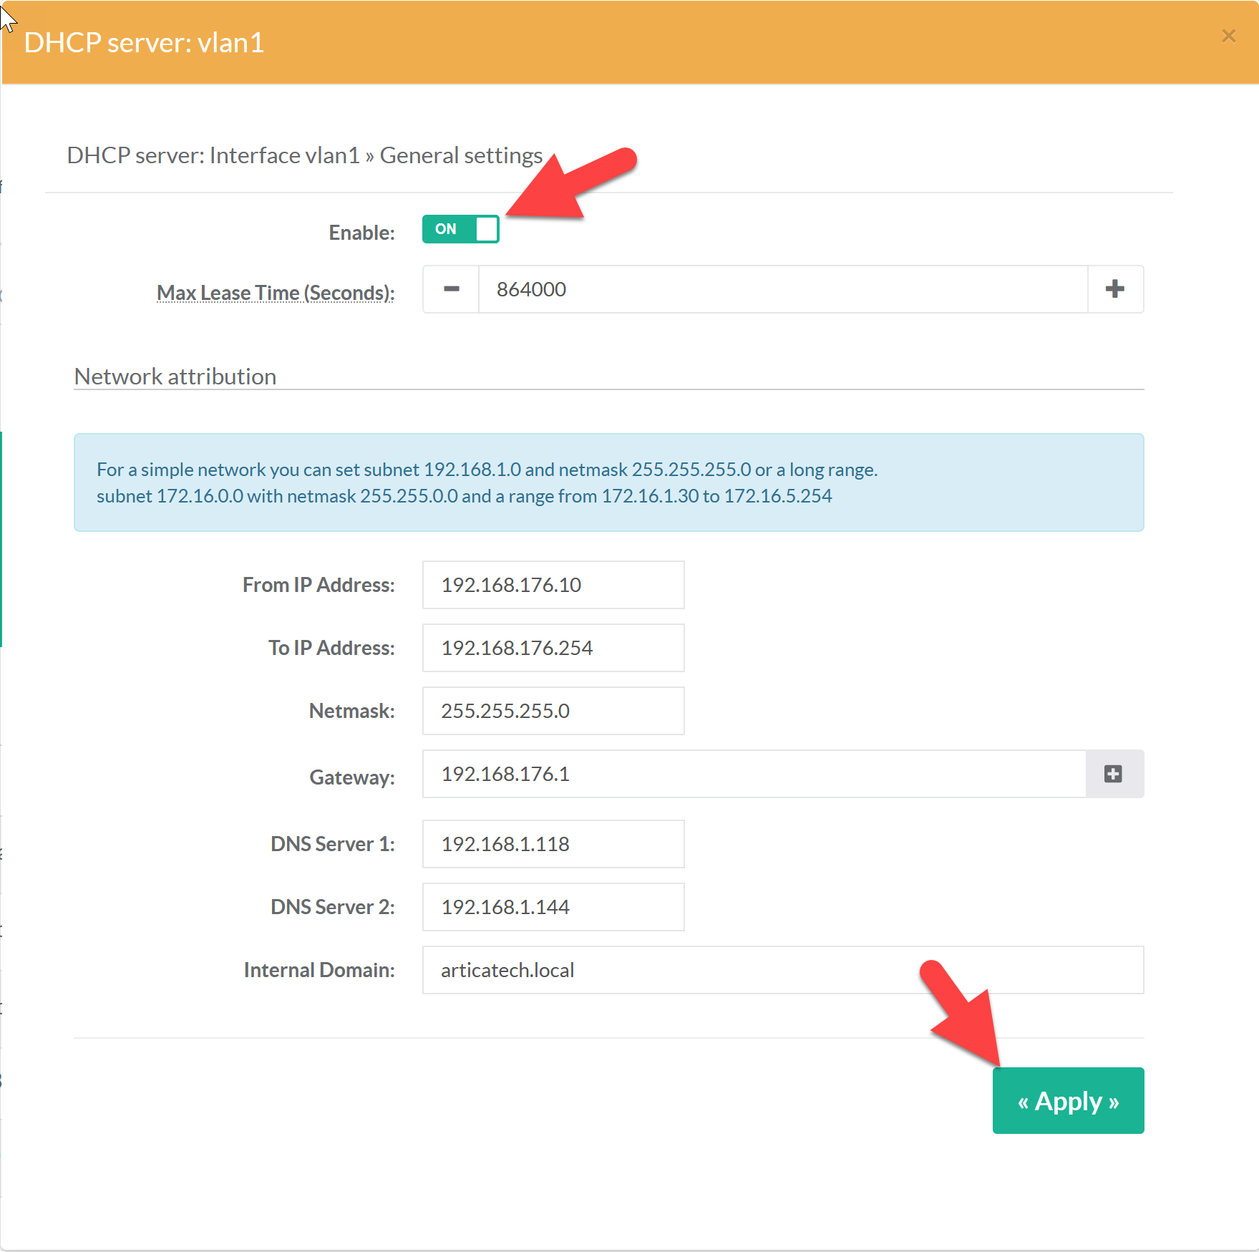The image size is (1259, 1252).
Task: Decrease max lease time with minus button
Action: click(451, 289)
